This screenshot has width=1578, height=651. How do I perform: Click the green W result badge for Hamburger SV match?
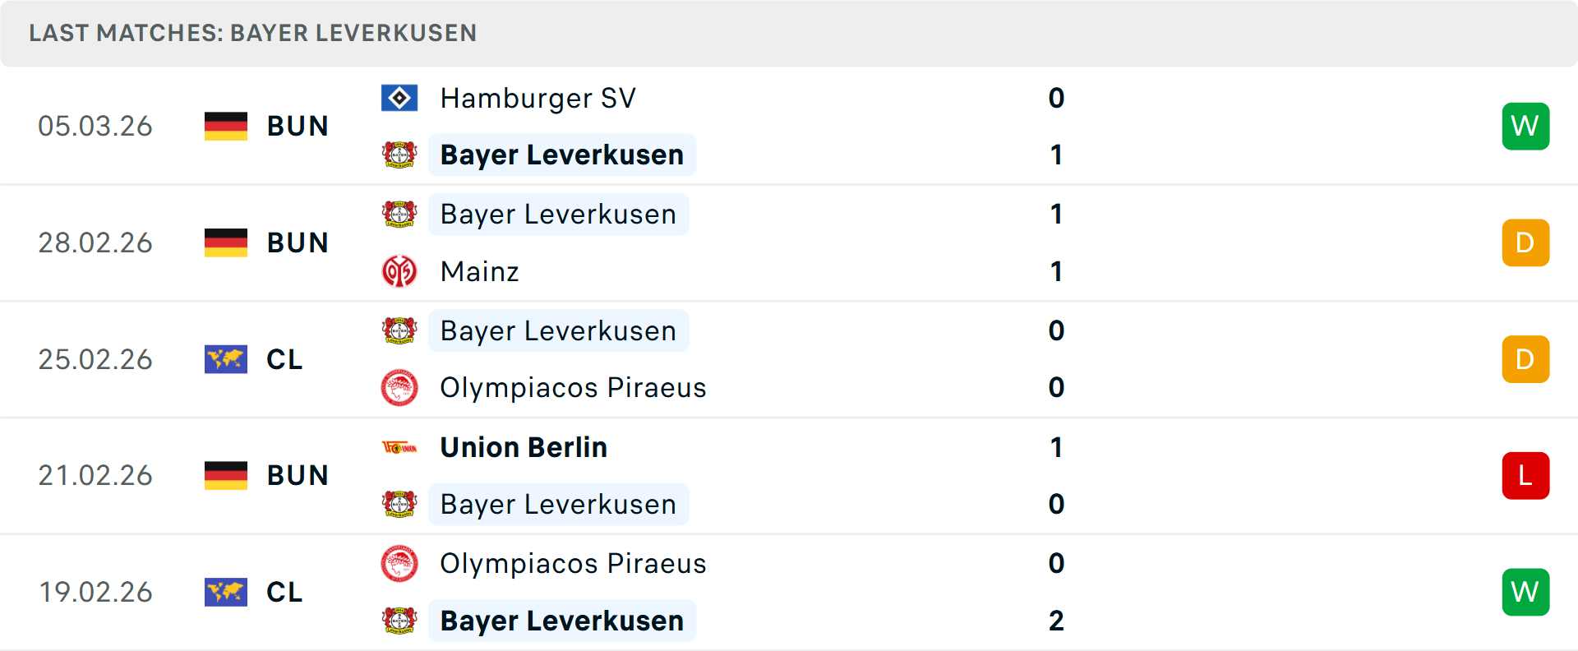point(1525,126)
